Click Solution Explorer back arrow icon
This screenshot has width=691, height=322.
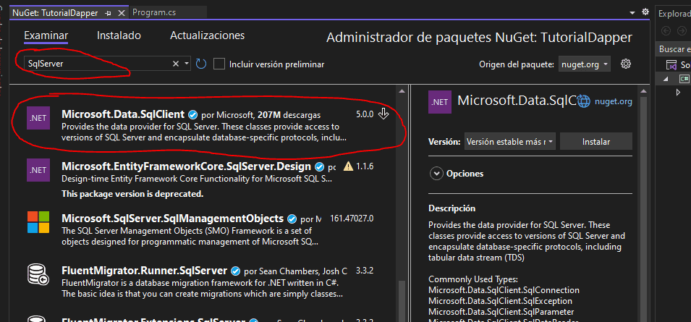[x=666, y=31]
